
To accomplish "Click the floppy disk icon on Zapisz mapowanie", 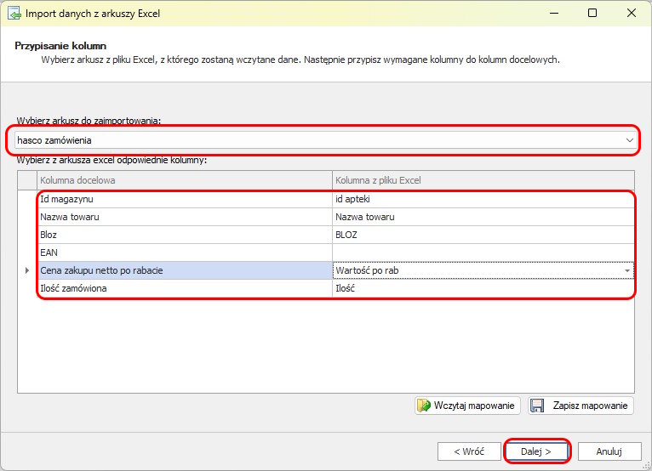I will (x=538, y=406).
